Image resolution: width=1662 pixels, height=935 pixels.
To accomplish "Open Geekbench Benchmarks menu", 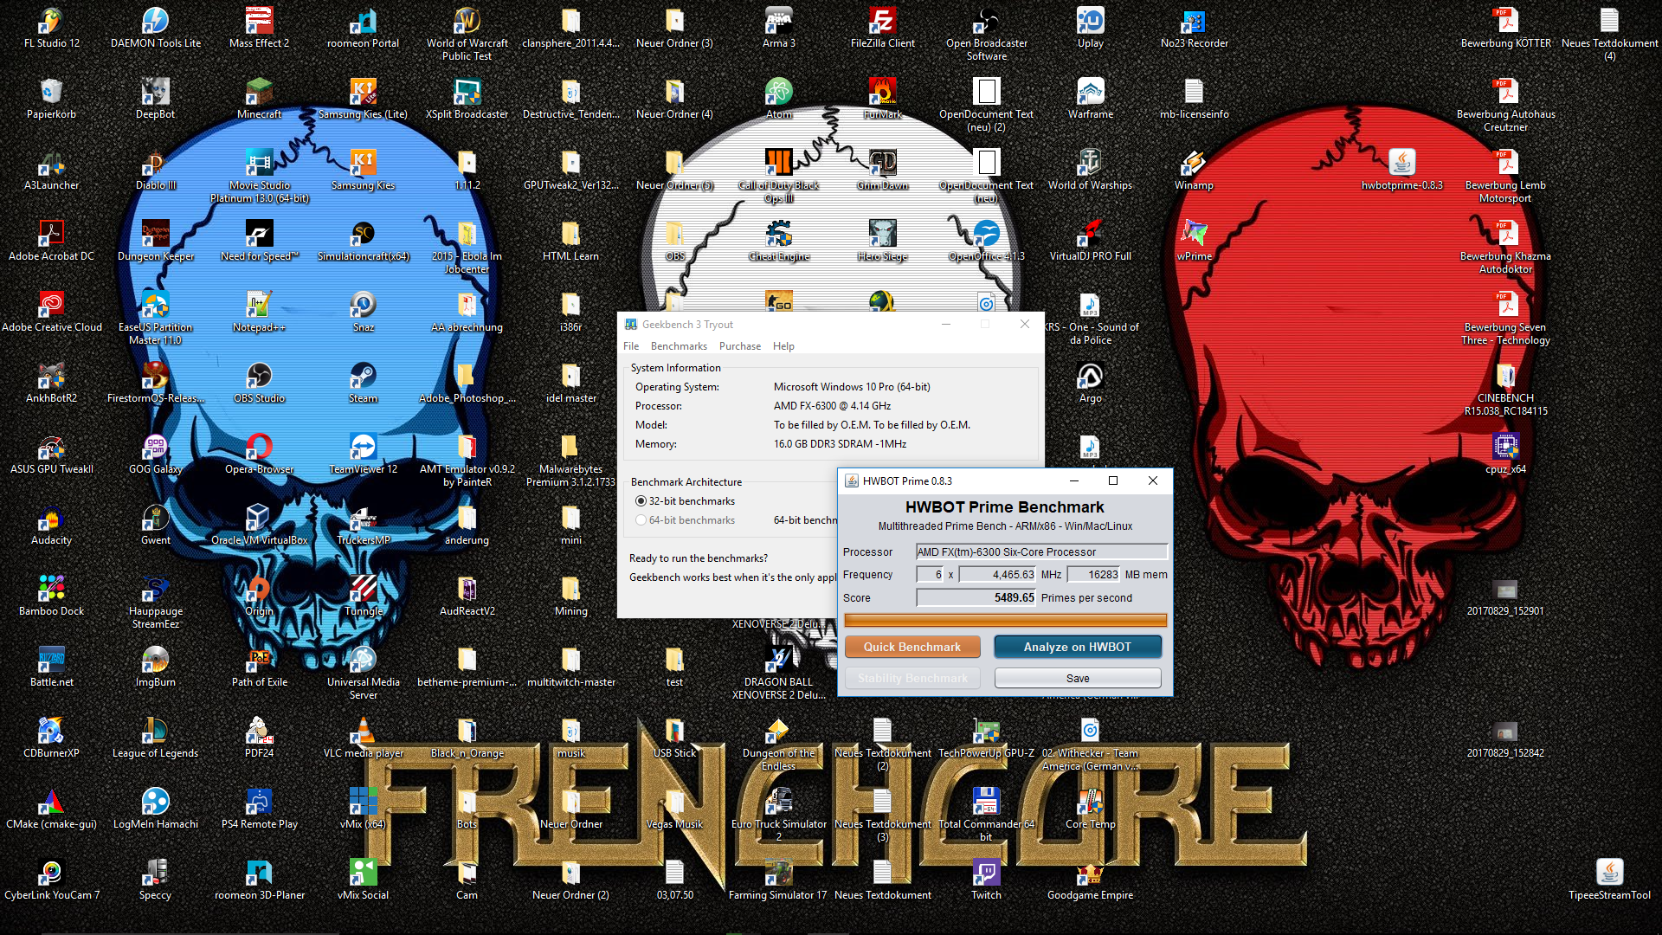I will [679, 346].
